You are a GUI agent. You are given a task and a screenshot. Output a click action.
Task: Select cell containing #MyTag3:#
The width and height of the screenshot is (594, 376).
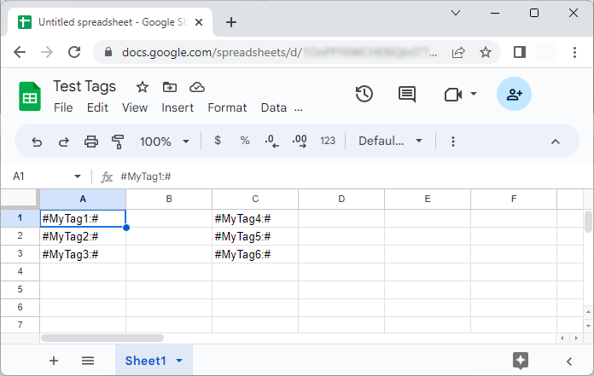(x=83, y=254)
